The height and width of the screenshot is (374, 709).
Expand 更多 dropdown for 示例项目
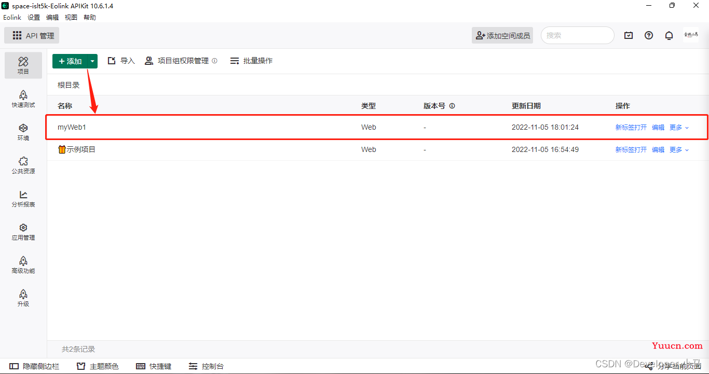coord(679,150)
